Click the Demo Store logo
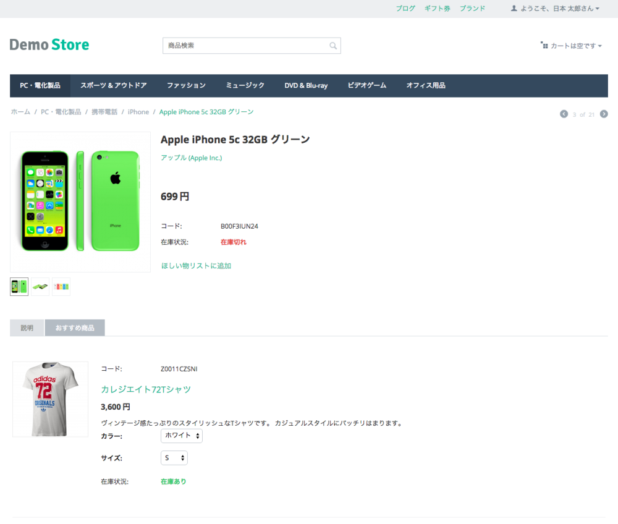Screen dimensions: 618x524 pos(49,45)
